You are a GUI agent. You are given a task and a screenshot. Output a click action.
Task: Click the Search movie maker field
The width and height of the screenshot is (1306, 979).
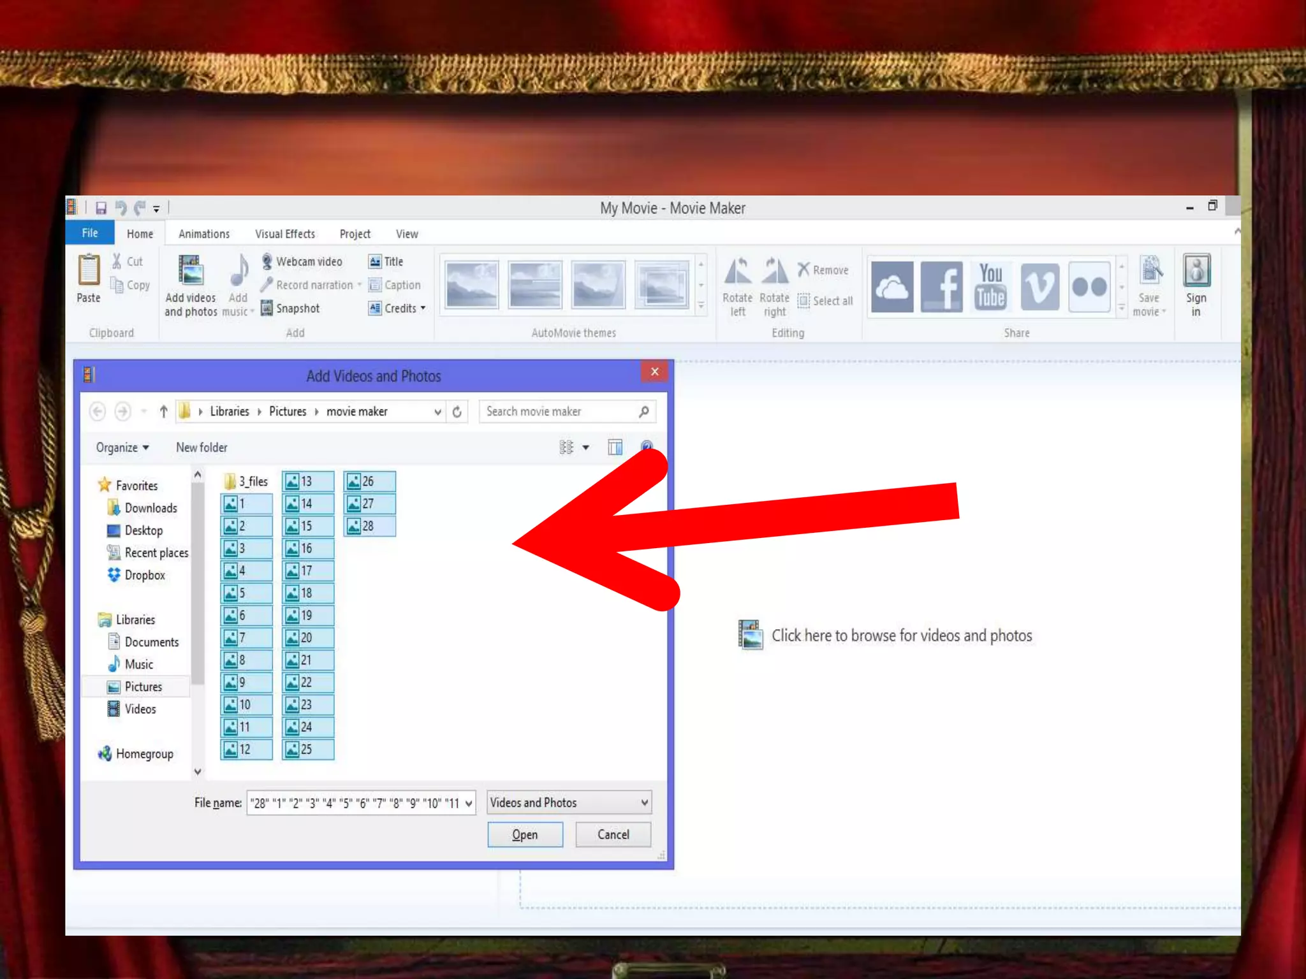coord(558,412)
